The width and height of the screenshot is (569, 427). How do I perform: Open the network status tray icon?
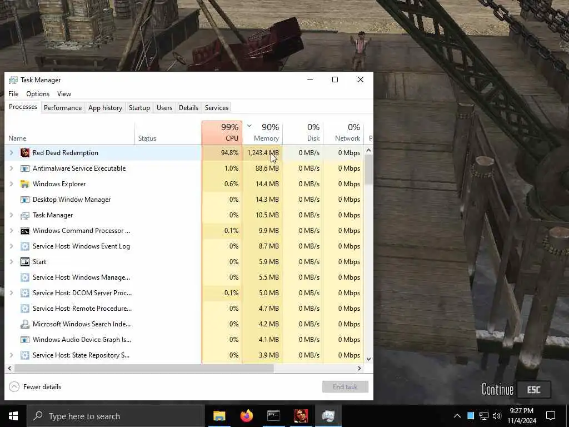(484, 416)
